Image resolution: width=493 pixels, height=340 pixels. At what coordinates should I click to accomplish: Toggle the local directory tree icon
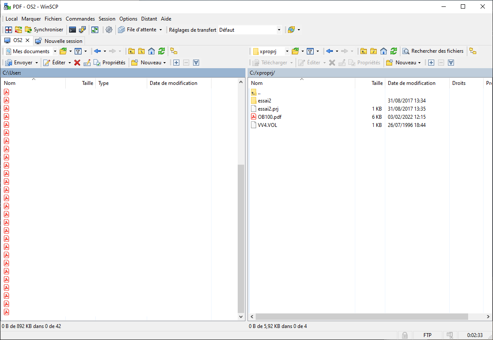174,51
